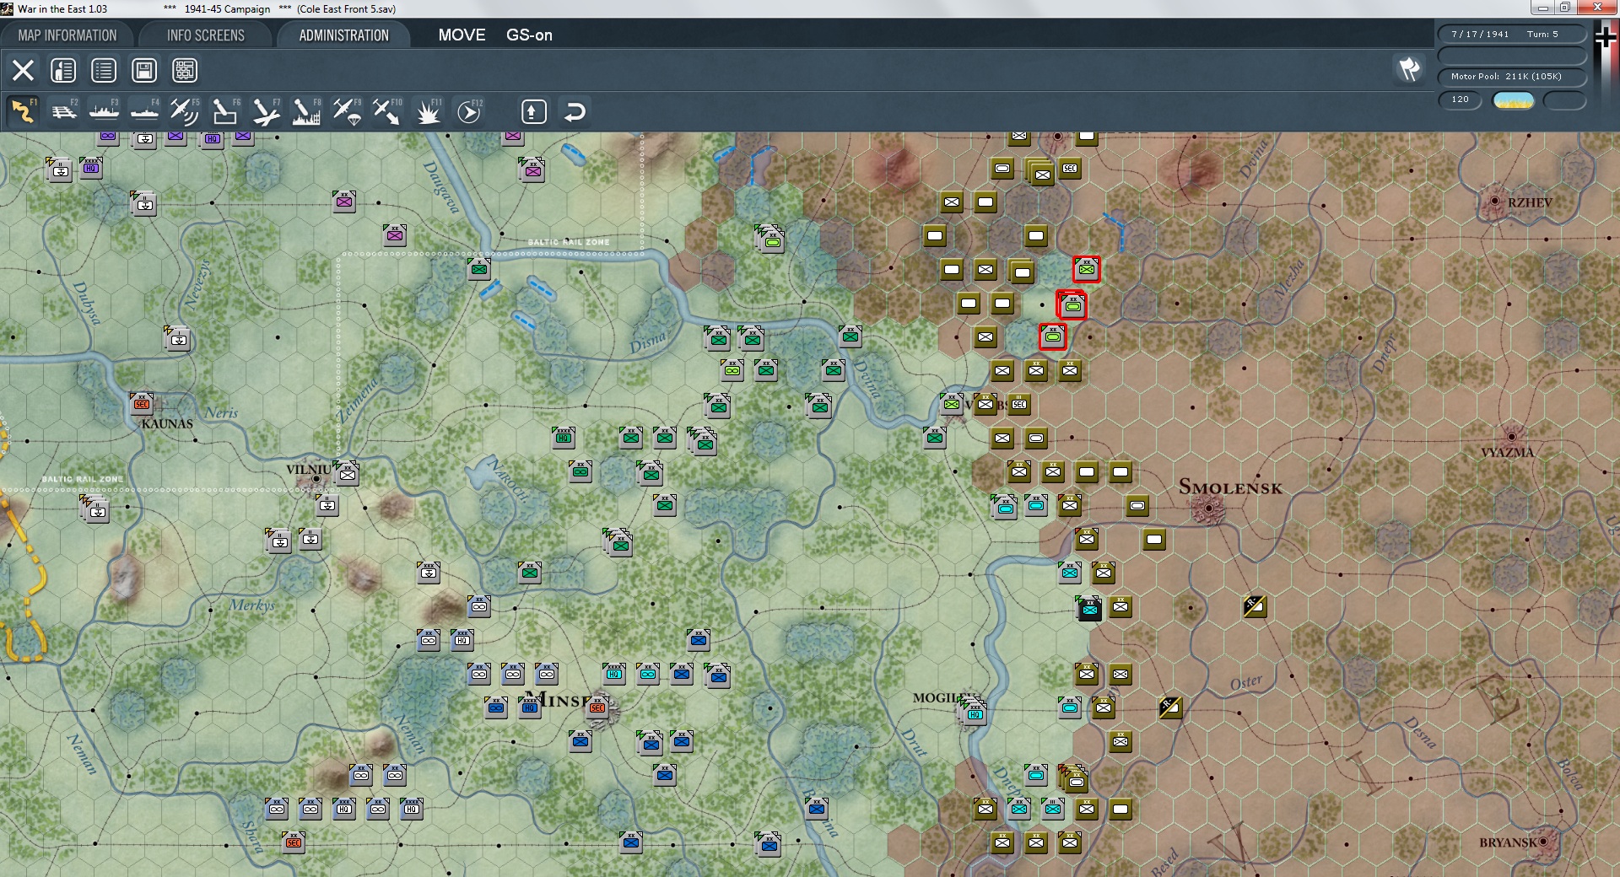Click the End Turn flags icon

(1409, 68)
